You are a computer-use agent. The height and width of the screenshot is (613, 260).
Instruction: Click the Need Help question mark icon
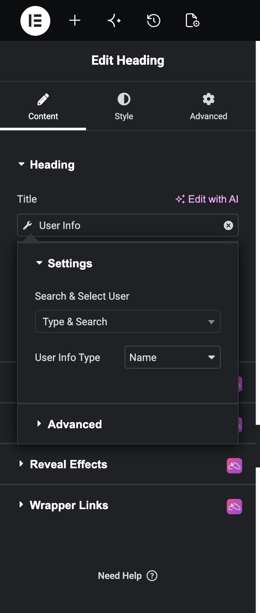(152, 576)
